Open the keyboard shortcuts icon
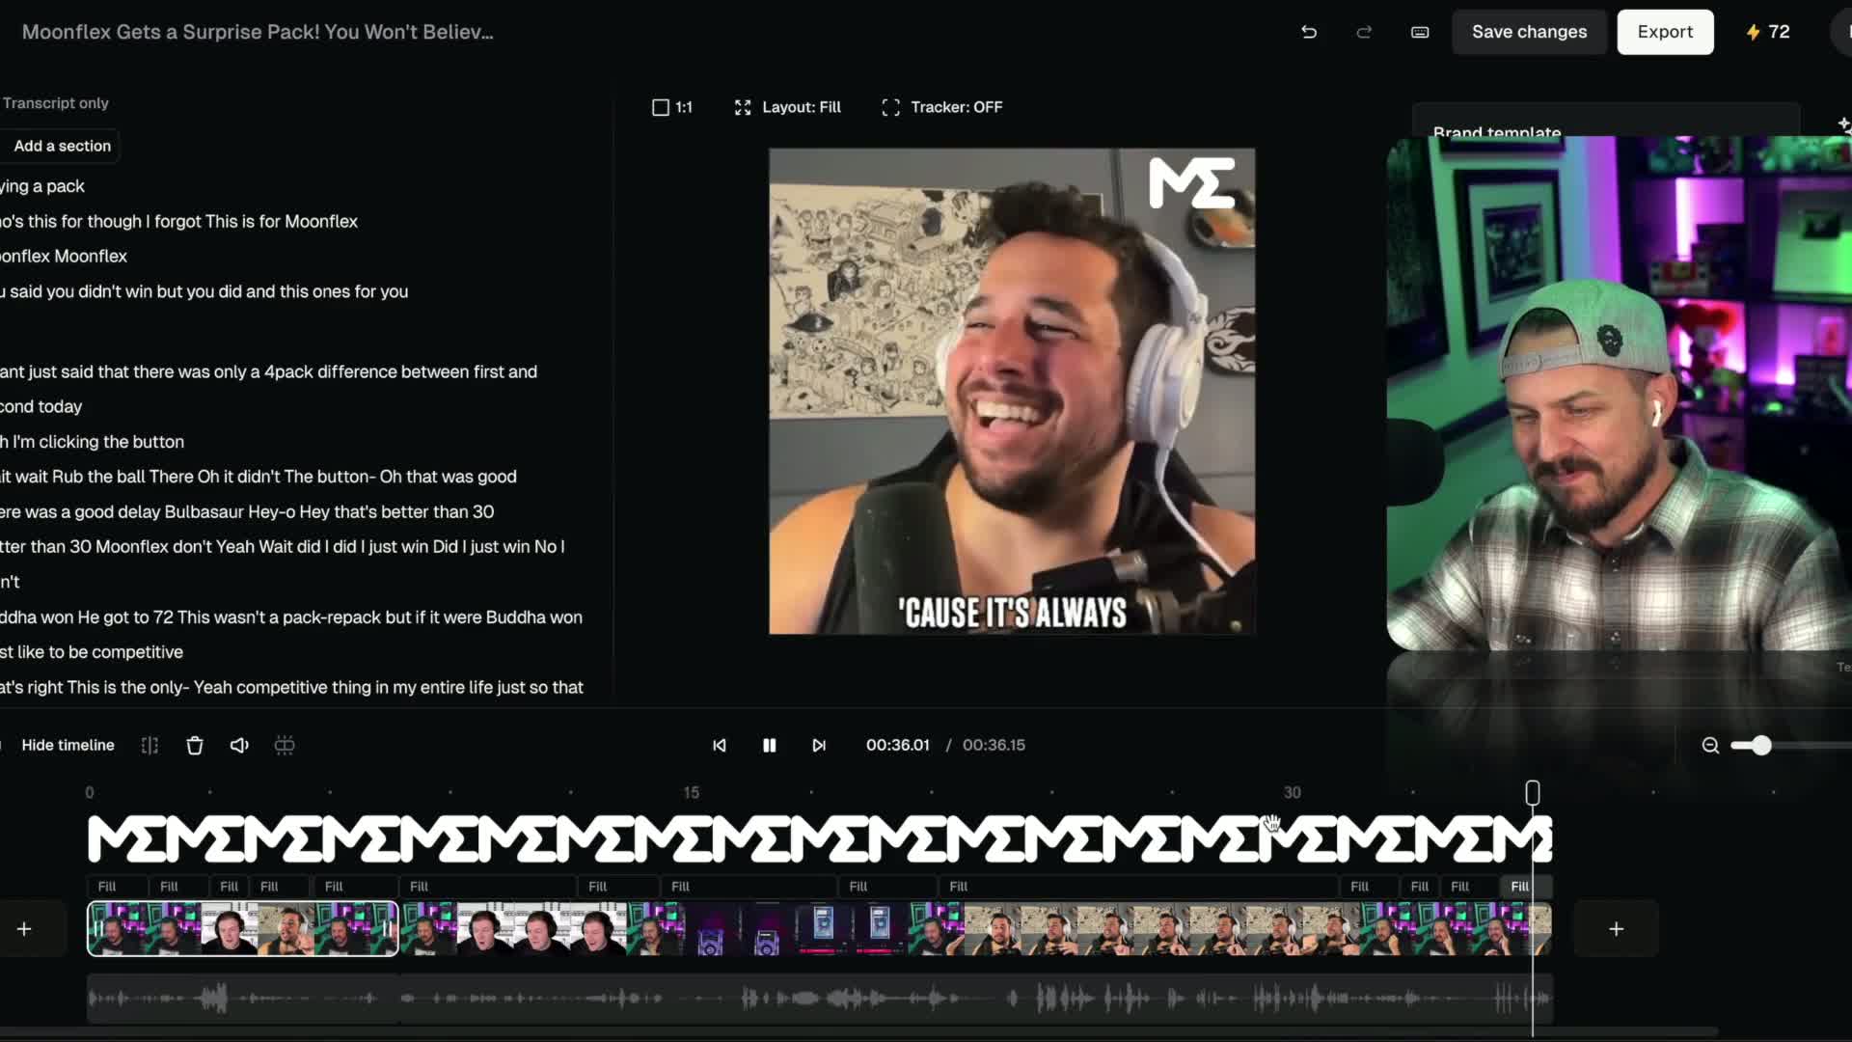Image resolution: width=1852 pixels, height=1042 pixels. pos(1420,32)
